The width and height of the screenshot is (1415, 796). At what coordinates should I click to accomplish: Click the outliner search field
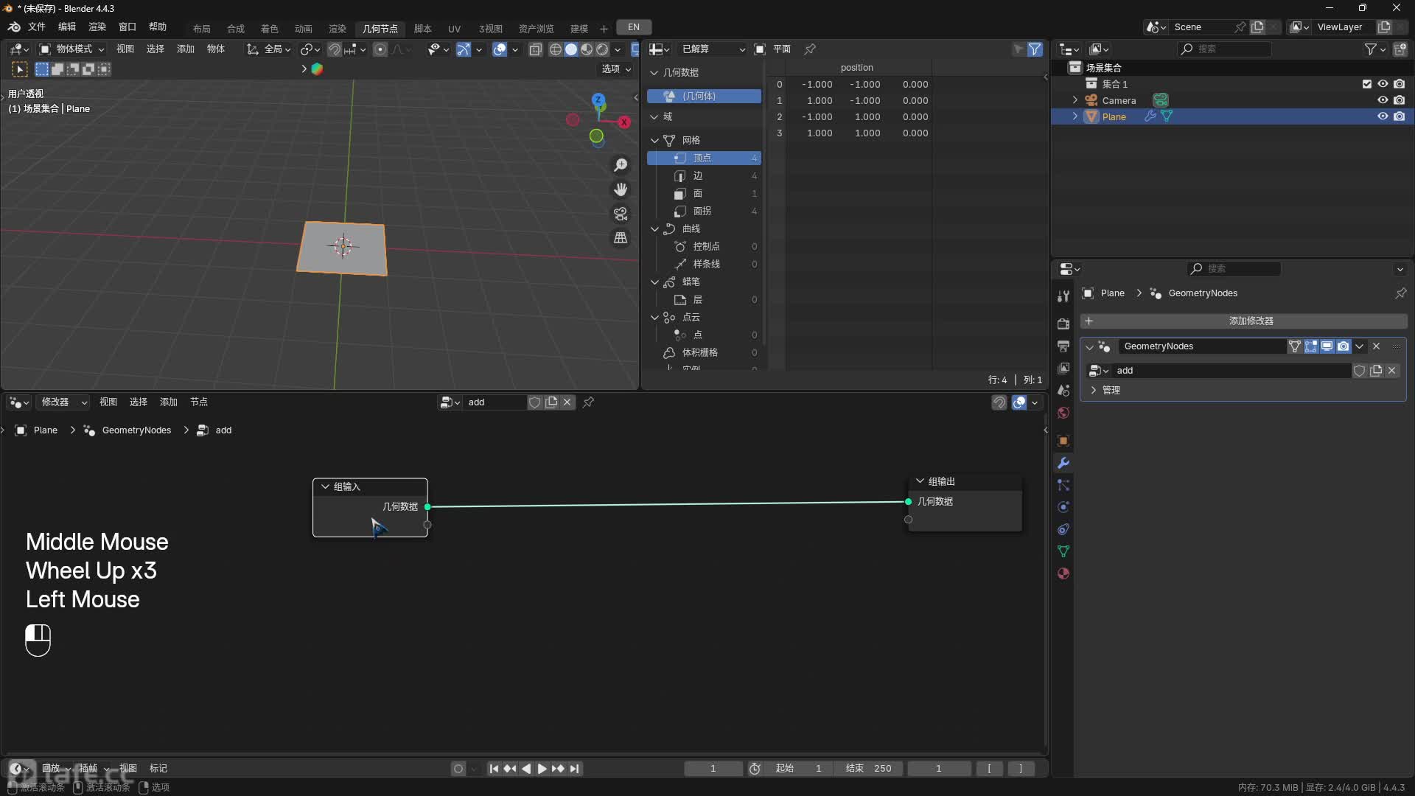click(1225, 49)
